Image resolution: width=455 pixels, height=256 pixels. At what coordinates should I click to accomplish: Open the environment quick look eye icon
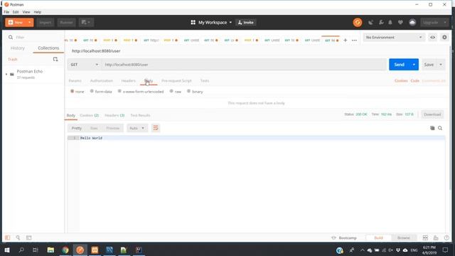(x=432, y=37)
